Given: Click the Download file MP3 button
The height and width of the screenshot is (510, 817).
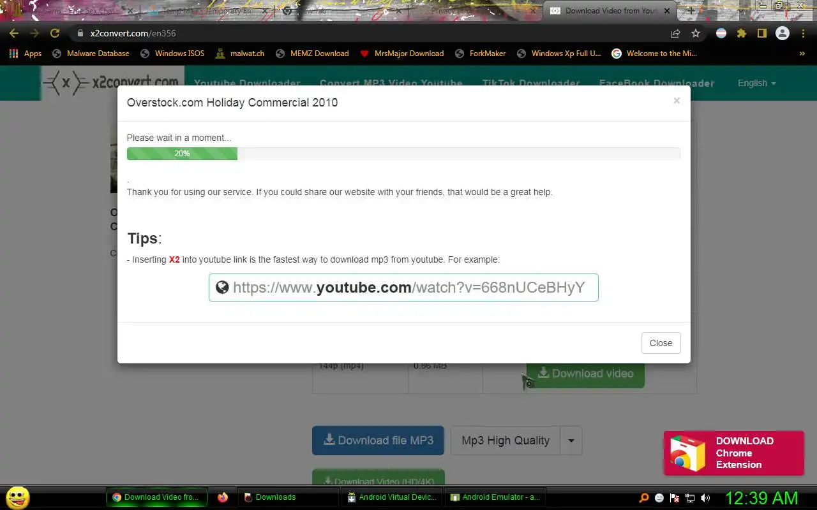Looking at the screenshot, I should [x=378, y=441].
